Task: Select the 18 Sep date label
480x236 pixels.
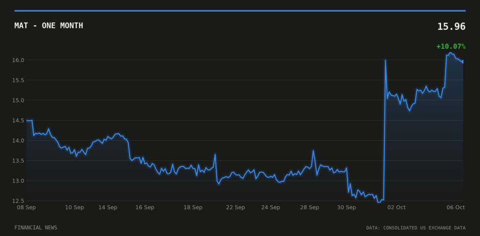Action: (193, 207)
